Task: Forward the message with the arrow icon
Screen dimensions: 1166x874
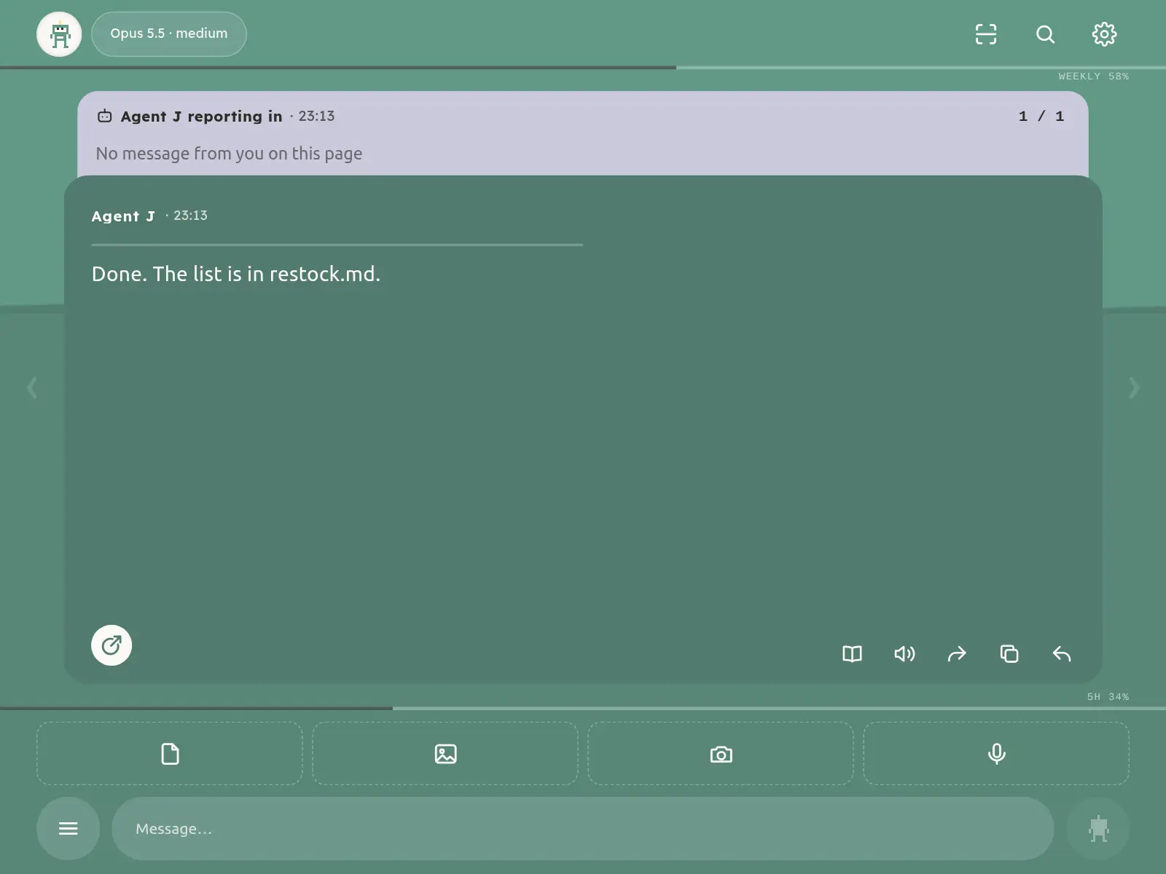Action: [957, 654]
